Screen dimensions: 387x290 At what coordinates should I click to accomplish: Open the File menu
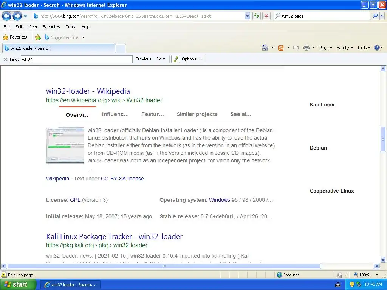click(x=7, y=27)
